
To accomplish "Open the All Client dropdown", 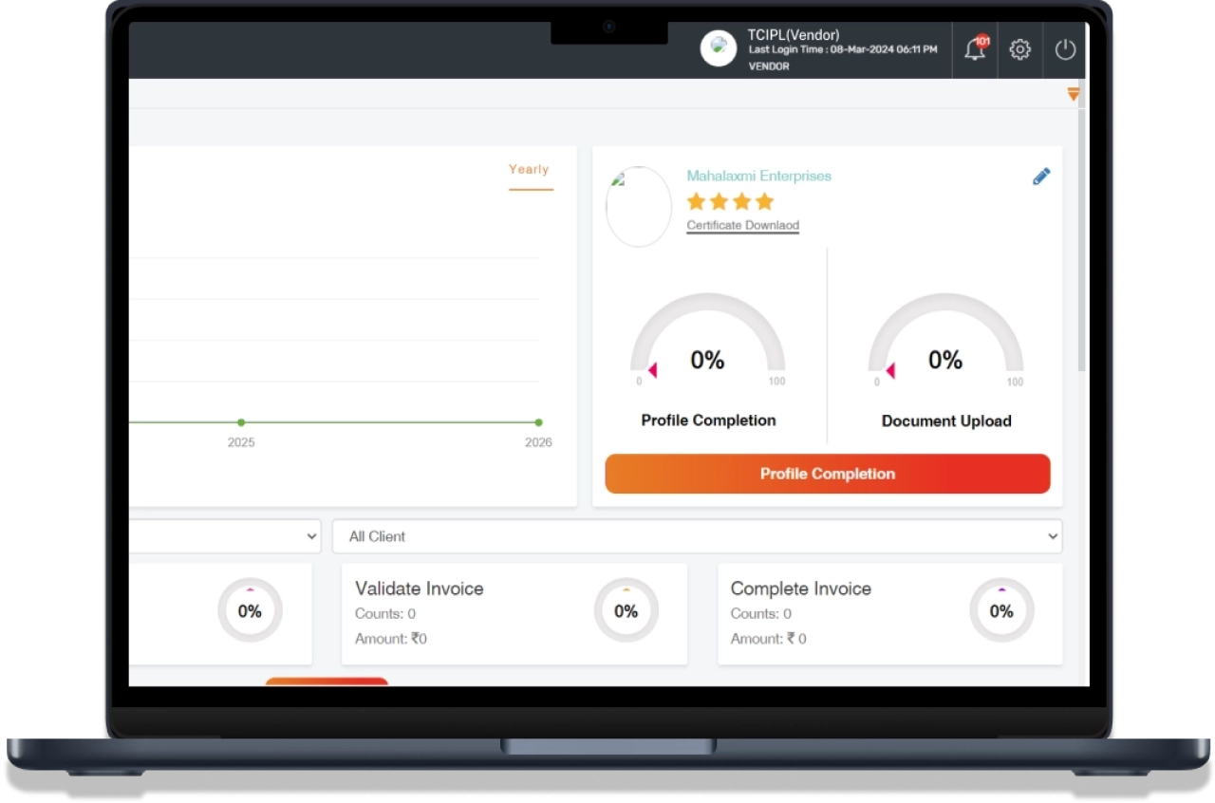I will (697, 536).
